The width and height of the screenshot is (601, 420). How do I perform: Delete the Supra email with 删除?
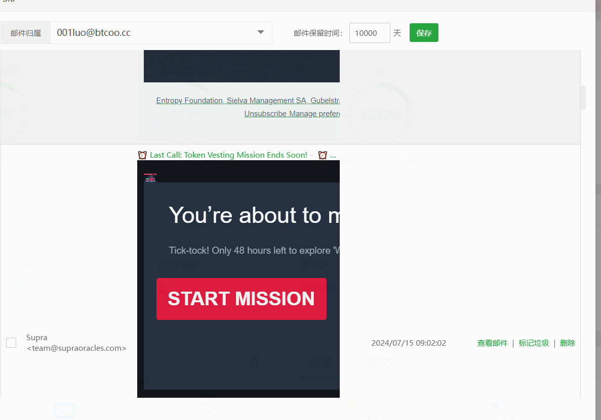click(x=568, y=343)
